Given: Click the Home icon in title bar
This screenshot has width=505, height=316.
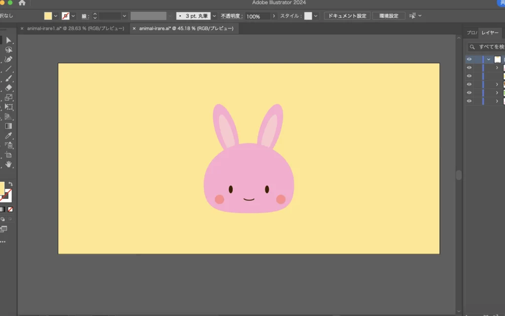Looking at the screenshot, I should click(22, 3).
